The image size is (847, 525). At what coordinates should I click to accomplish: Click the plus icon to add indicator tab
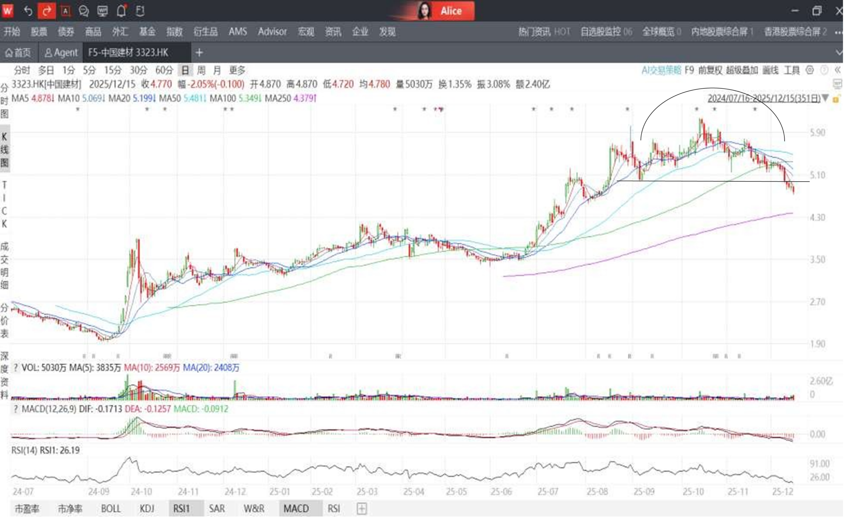362,509
